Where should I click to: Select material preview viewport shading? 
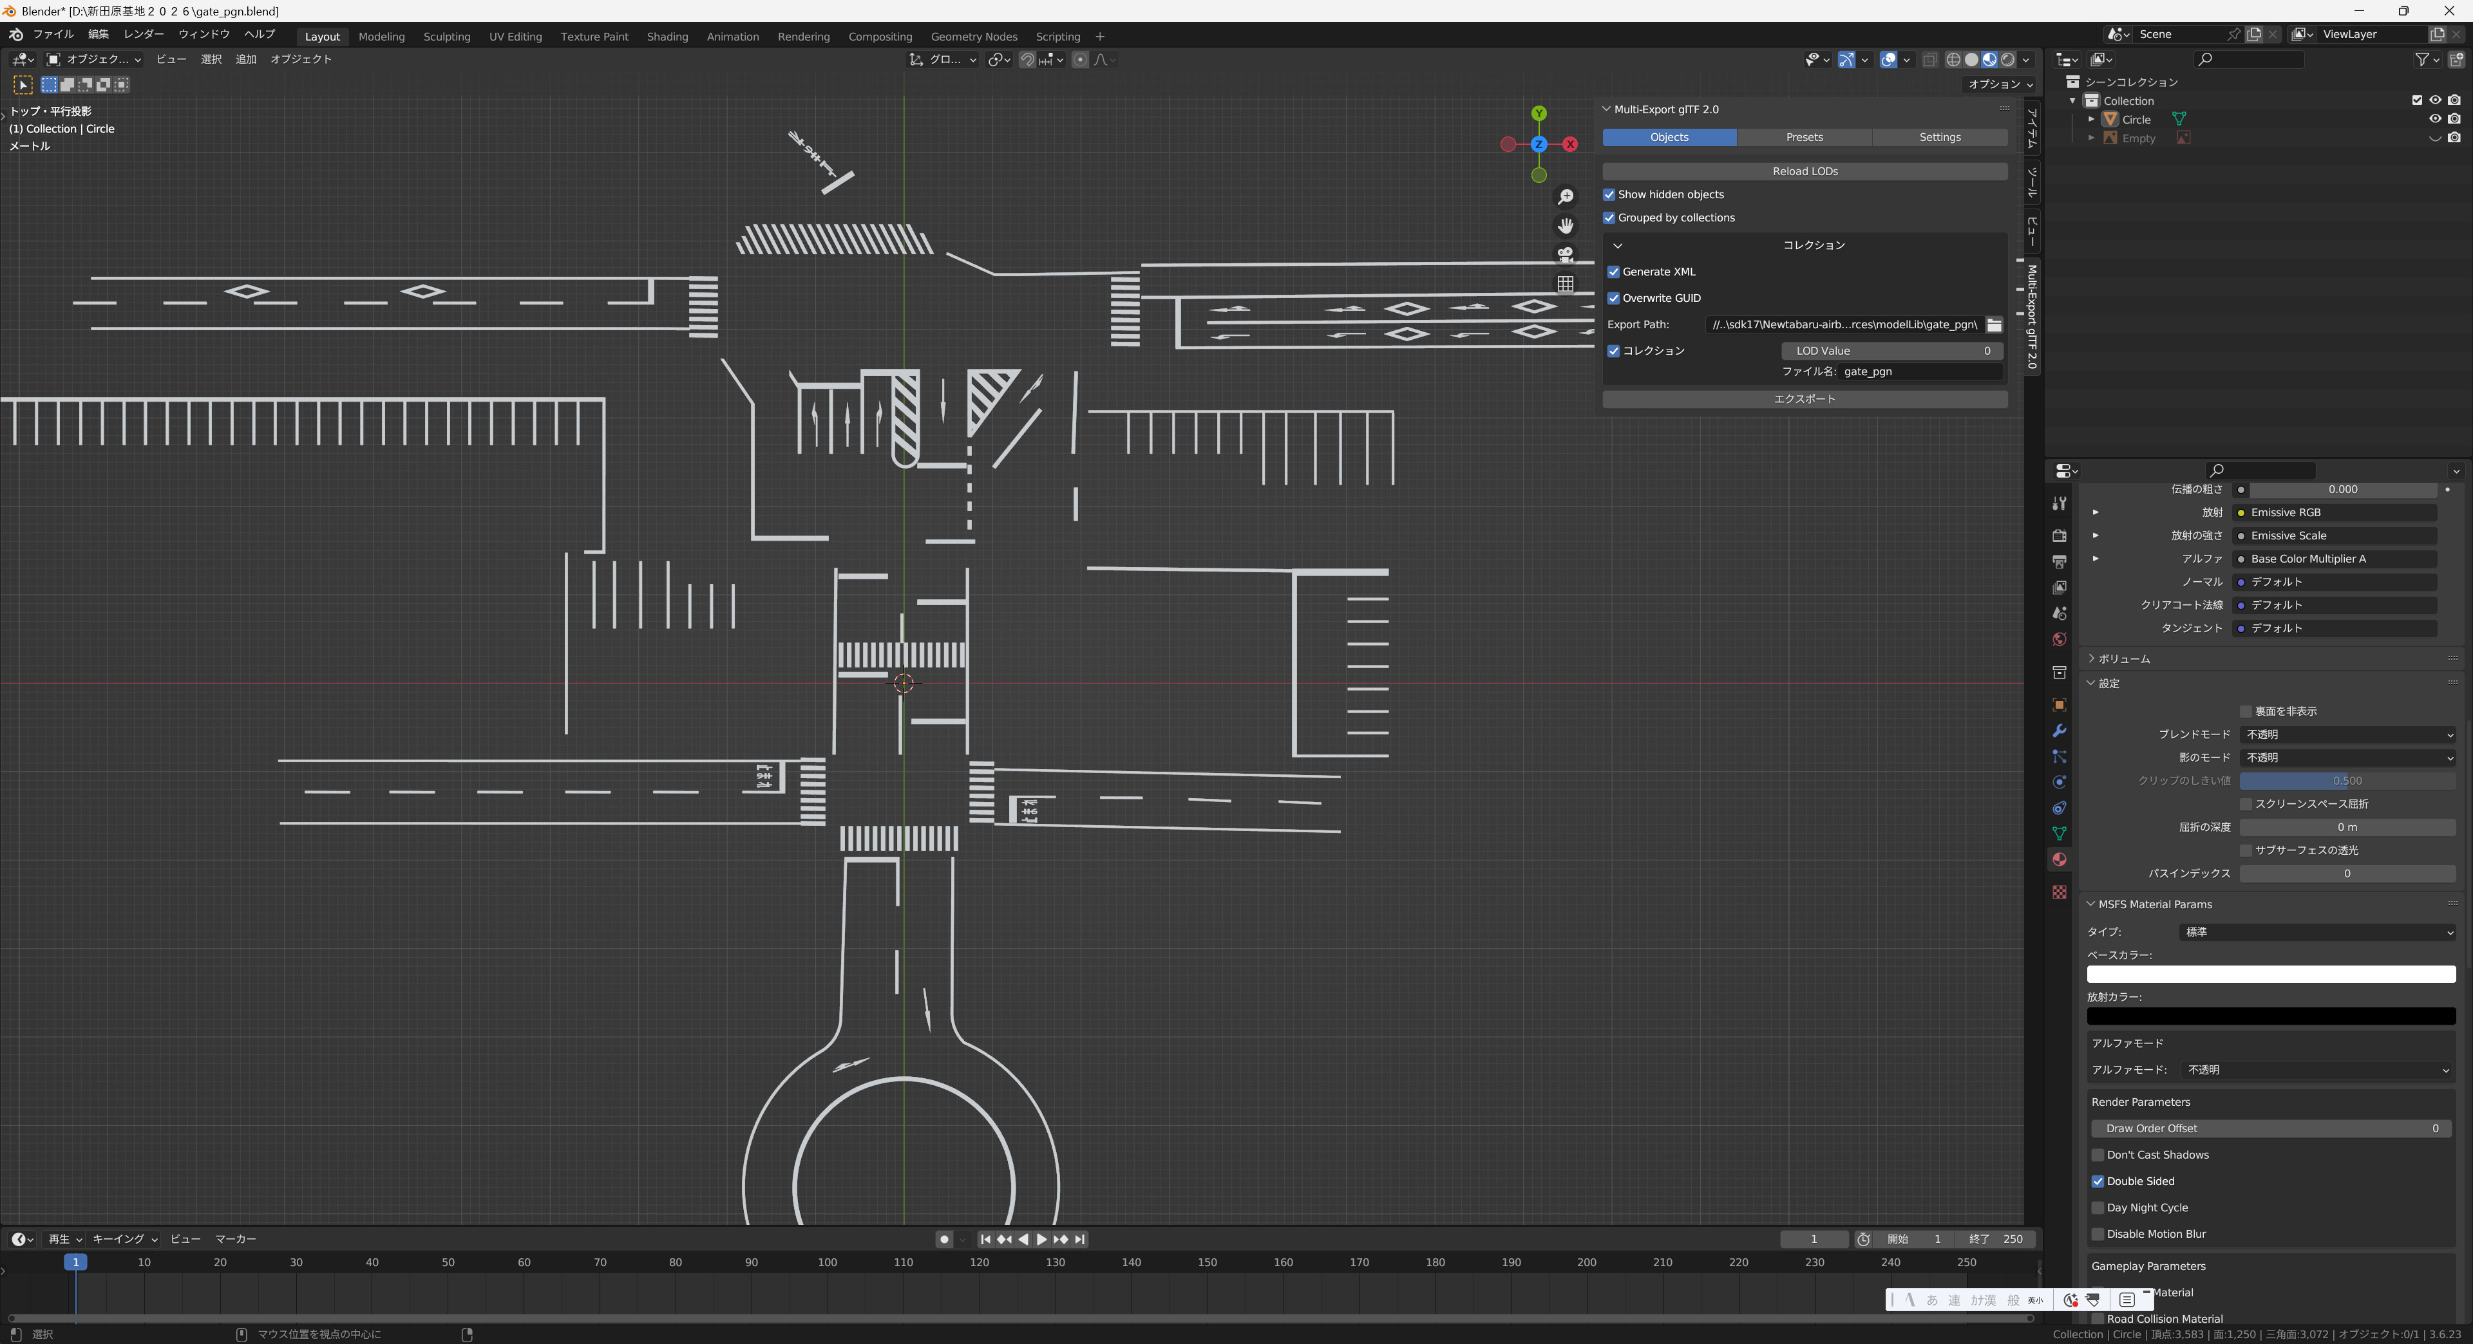[1989, 59]
